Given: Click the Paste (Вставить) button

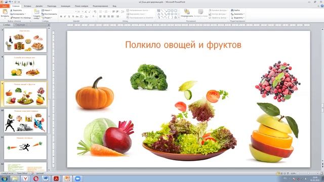Looking at the screenshot, I should pyautogui.click(x=5, y=14).
